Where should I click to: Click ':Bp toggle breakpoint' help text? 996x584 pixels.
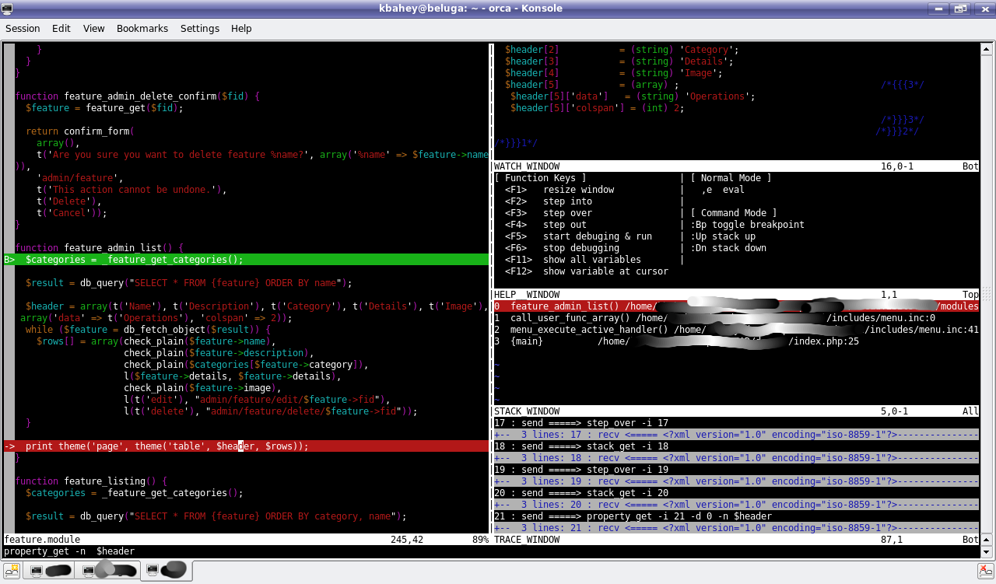747,225
